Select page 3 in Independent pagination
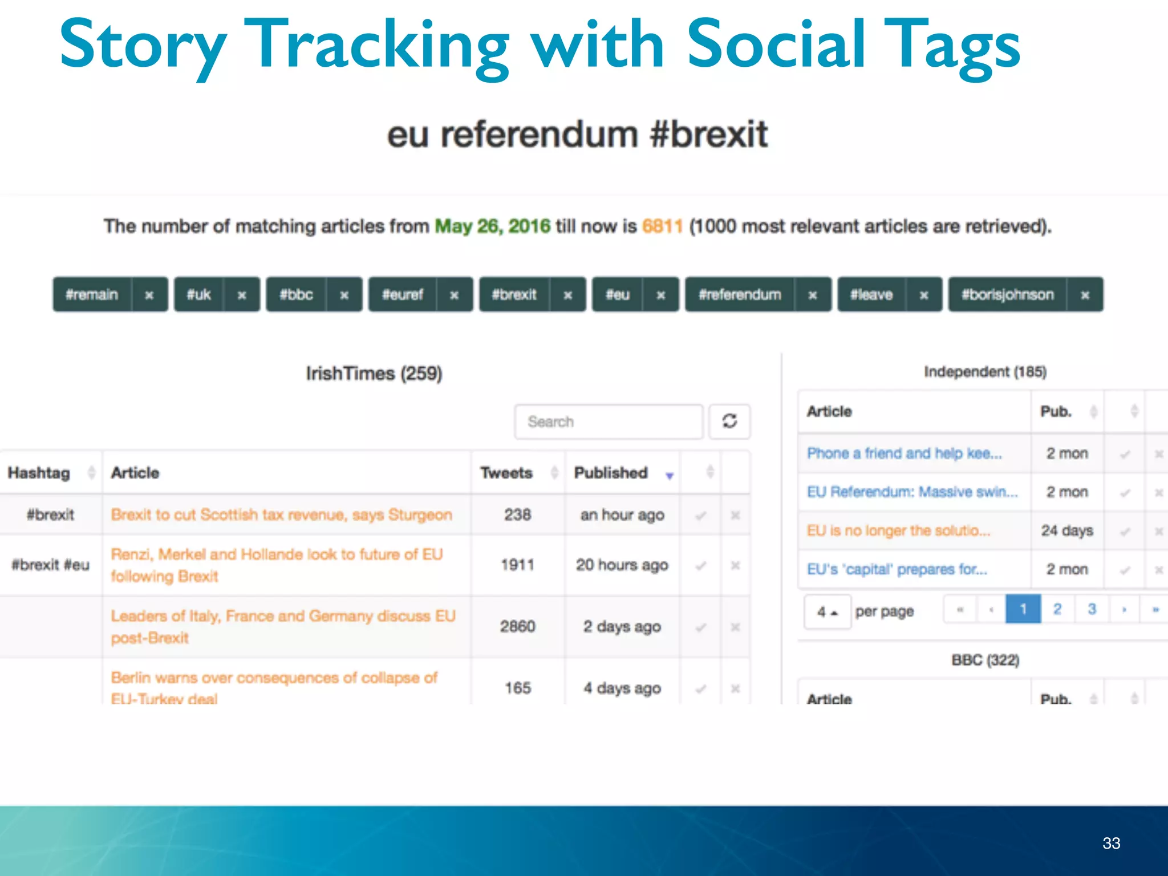Screen dimensions: 1168x876 [x=1092, y=610]
